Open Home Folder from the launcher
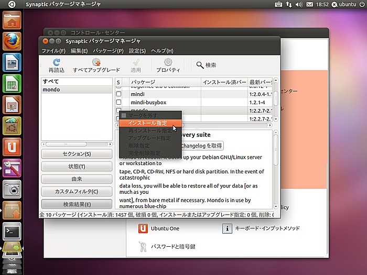 point(12,20)
